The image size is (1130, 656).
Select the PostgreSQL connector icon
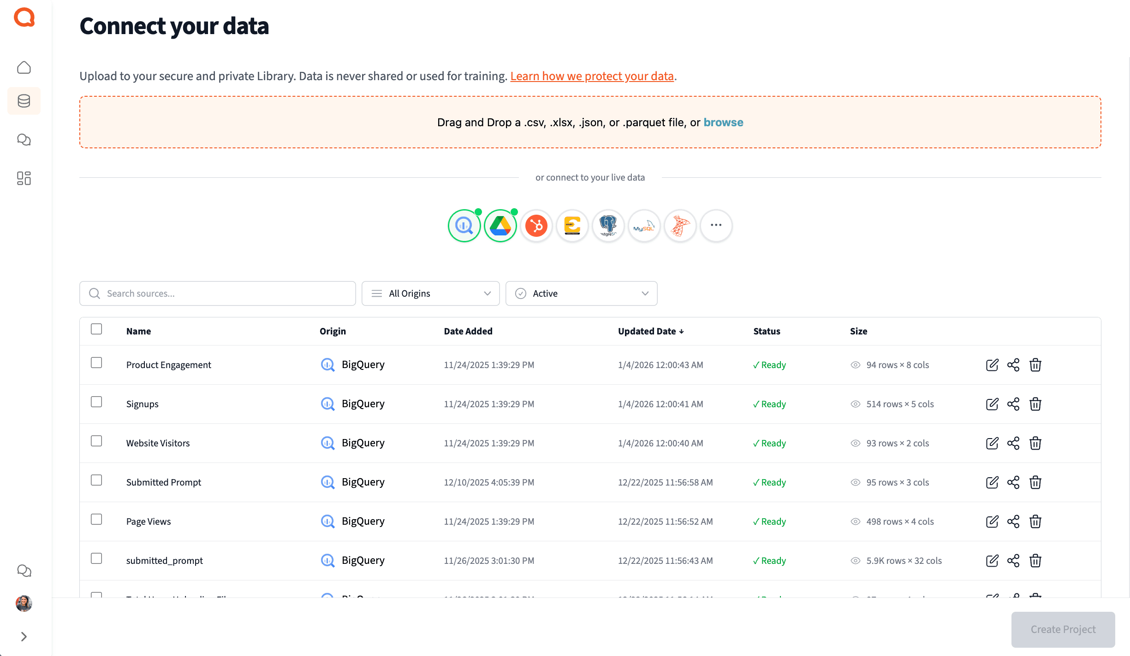(608, 226)
